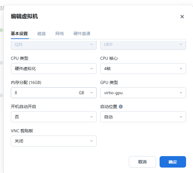Expand the GB memory unit selector
Screen dimensions: 193x173
[x=86, y=93]
